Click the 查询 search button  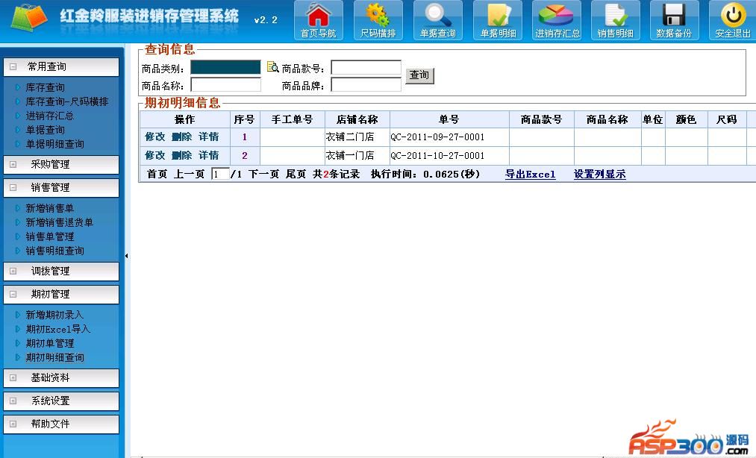419,75
